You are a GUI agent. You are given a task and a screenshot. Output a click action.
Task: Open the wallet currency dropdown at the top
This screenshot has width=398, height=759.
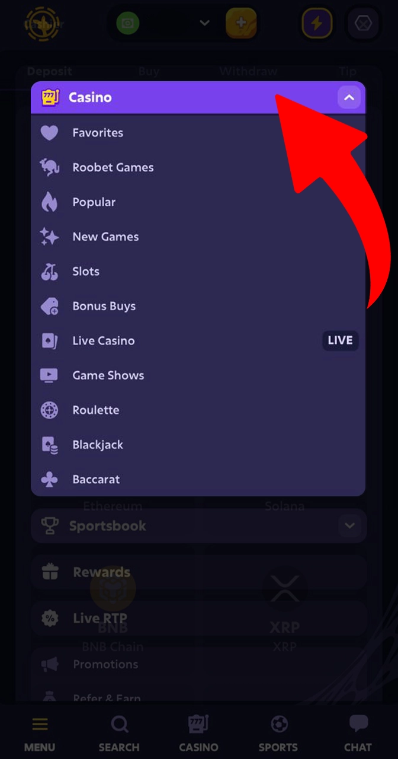pos(204,23)
